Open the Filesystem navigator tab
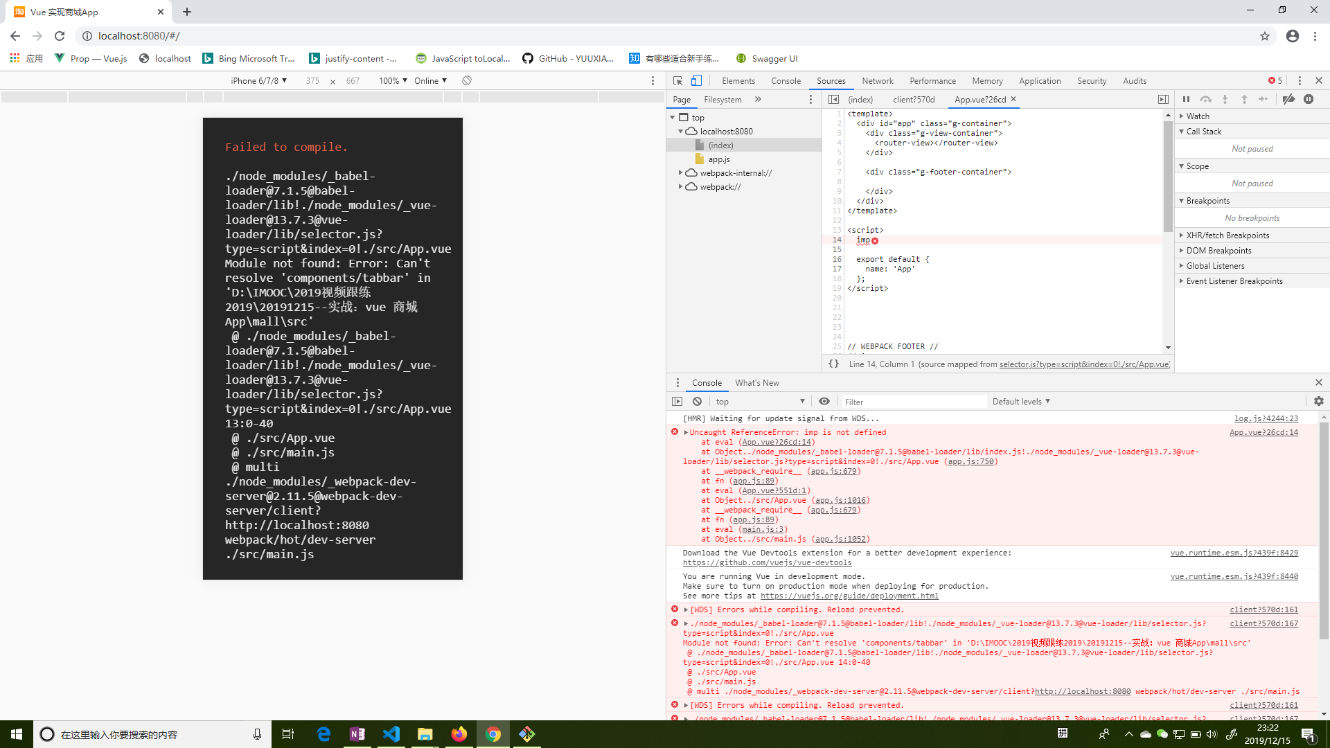 coord(722,99)
